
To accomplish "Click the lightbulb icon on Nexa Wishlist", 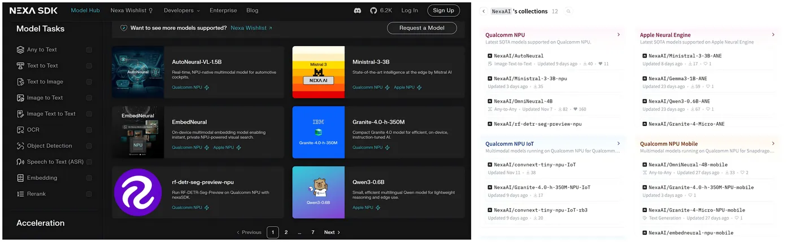I will coord(150,10).
